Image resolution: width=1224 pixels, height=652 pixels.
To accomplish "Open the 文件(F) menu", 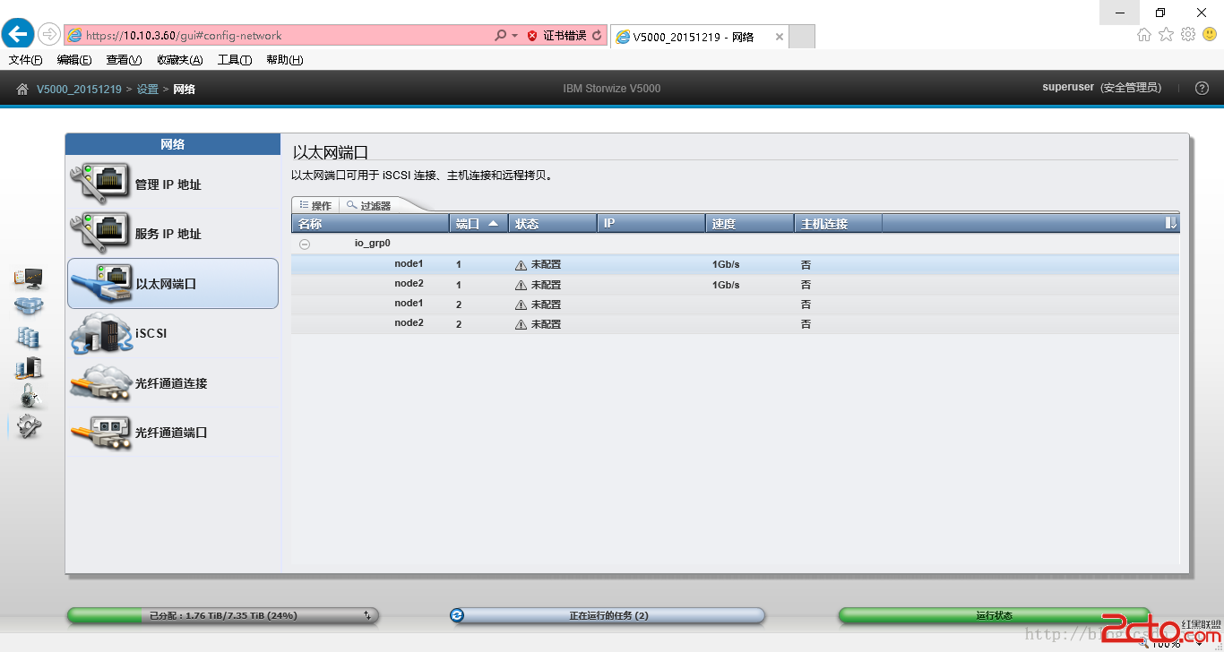I will pyautogui.click(x=25, y=60).
